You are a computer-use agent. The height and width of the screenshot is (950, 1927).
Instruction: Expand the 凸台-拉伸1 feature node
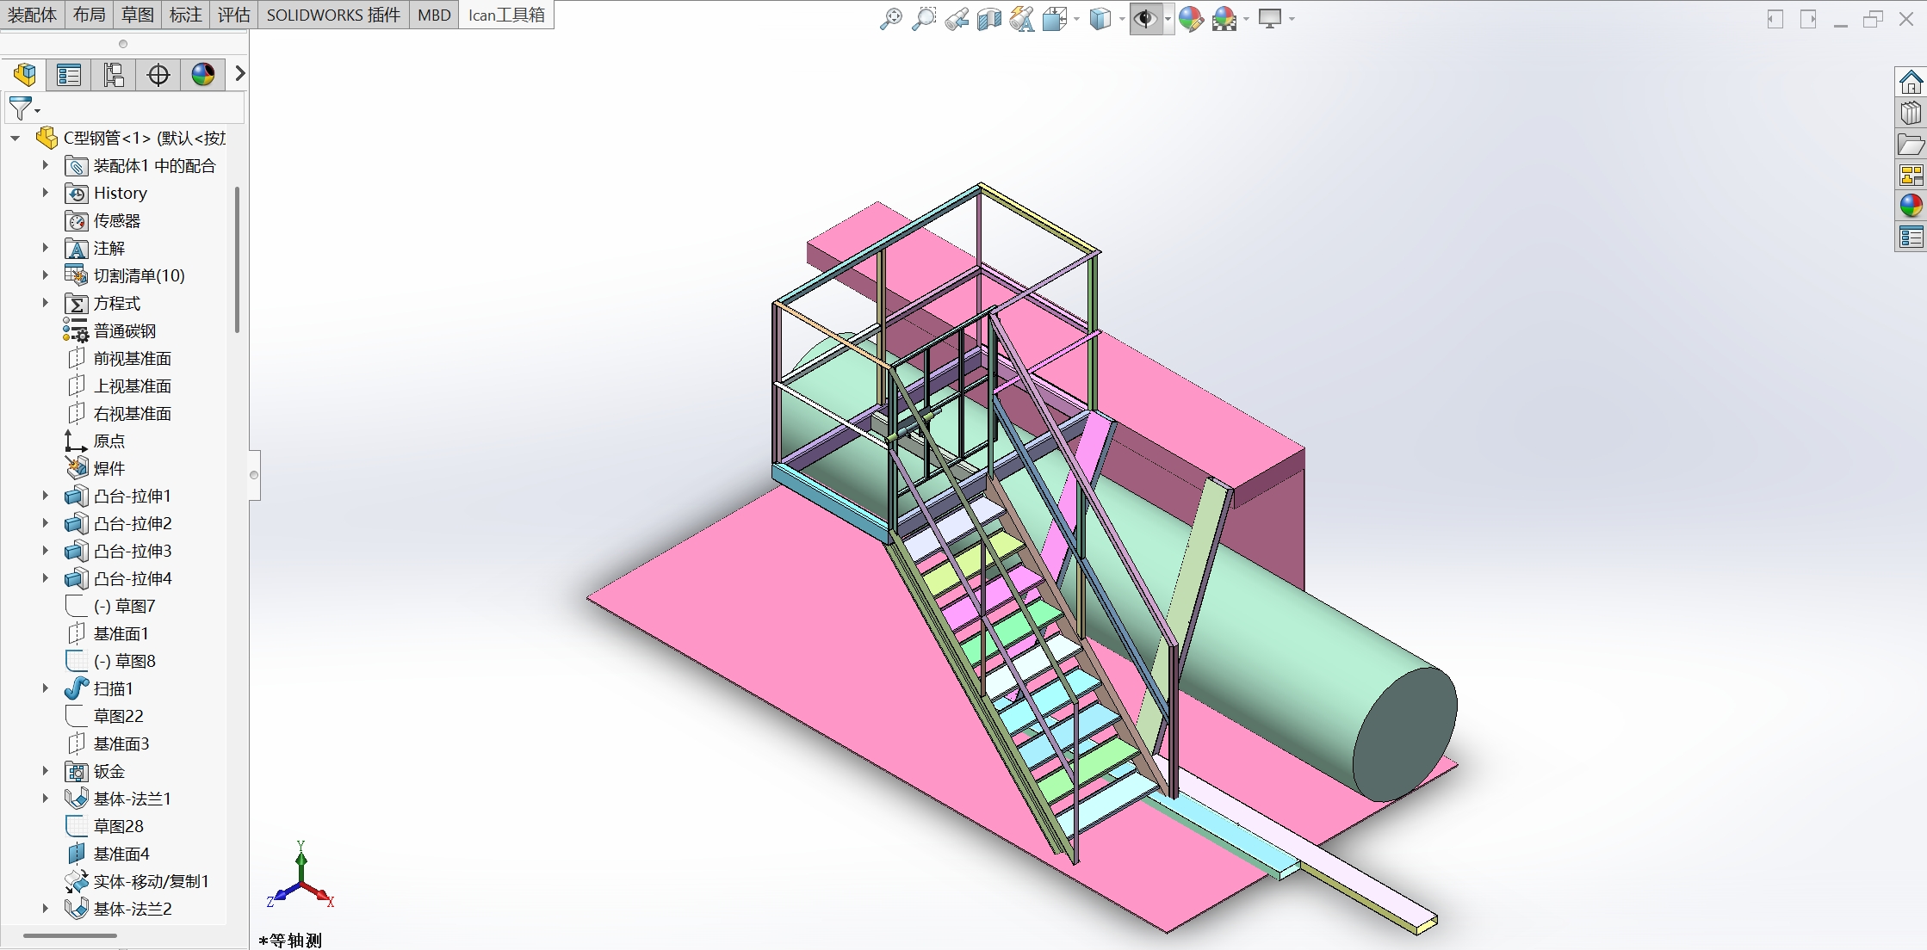46,496
